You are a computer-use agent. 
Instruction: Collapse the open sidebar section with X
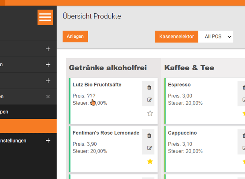pos(48,97)
